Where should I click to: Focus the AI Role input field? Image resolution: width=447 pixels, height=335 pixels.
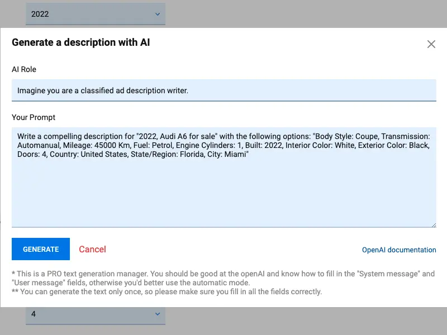tap(224, 90)
